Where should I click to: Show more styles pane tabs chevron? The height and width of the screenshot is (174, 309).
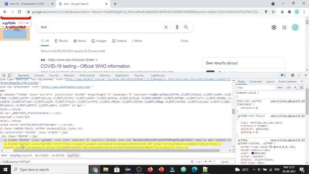pos(302,82)
